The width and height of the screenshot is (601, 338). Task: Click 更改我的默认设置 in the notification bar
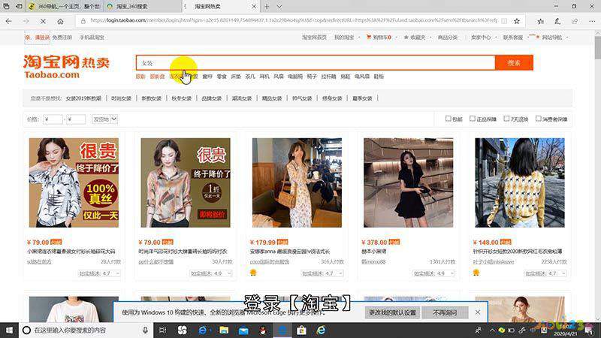point(392,312)
